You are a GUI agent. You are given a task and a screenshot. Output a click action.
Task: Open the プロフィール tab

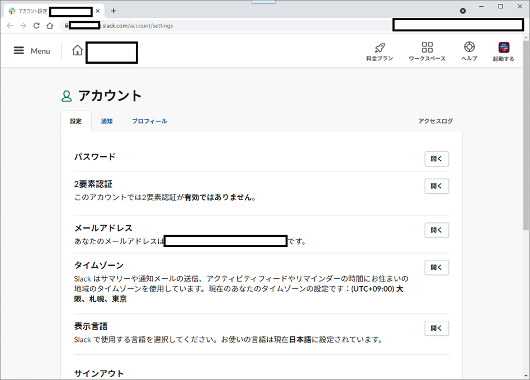point(149,121)
